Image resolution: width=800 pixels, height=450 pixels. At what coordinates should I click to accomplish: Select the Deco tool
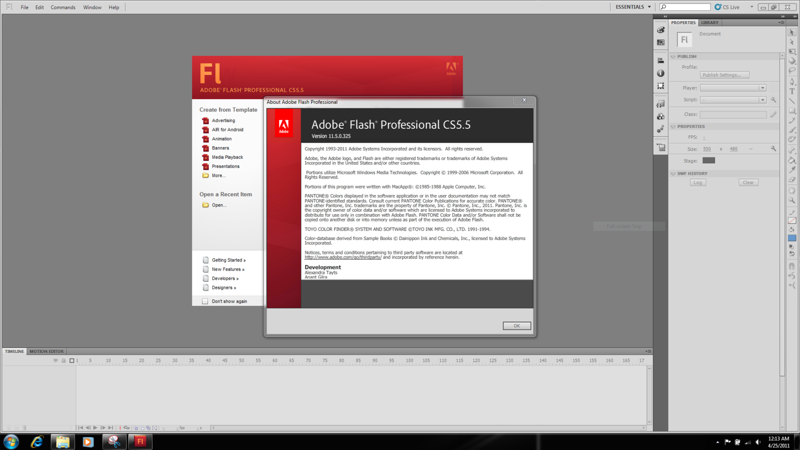pyautogui.click(x=792, y=139)
